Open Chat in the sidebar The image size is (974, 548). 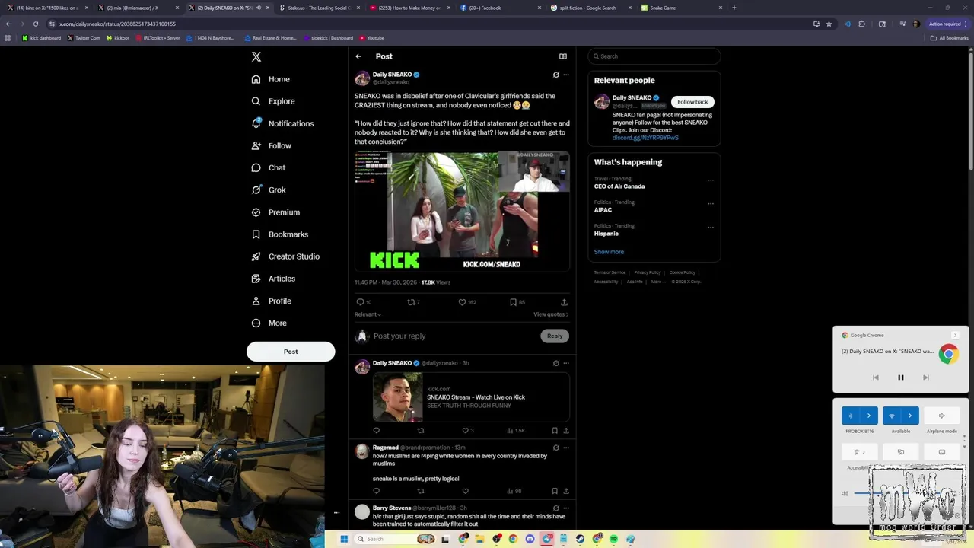point(269,167)
